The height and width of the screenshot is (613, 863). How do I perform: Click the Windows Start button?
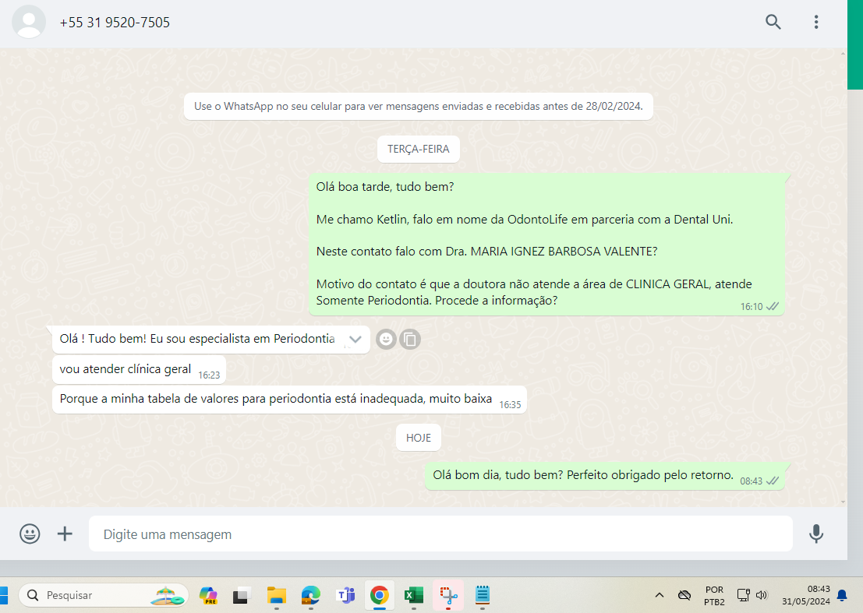(3, 595)
